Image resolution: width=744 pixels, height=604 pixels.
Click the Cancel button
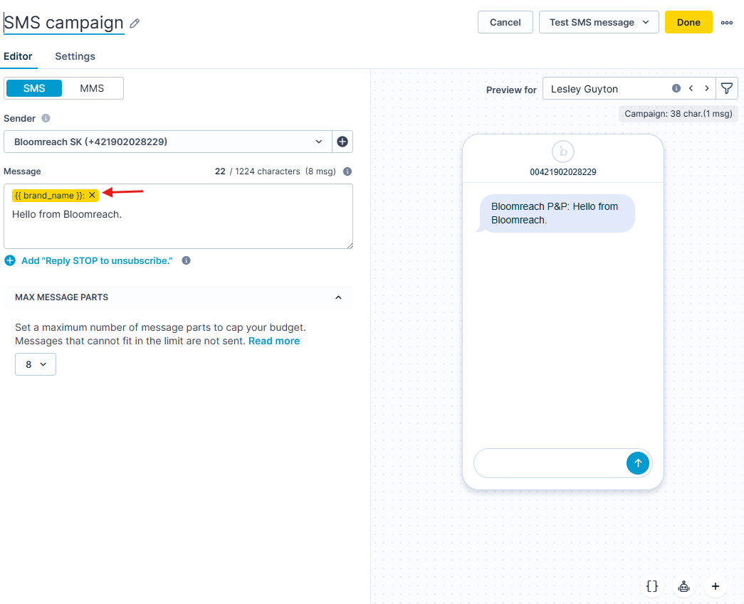505,22
